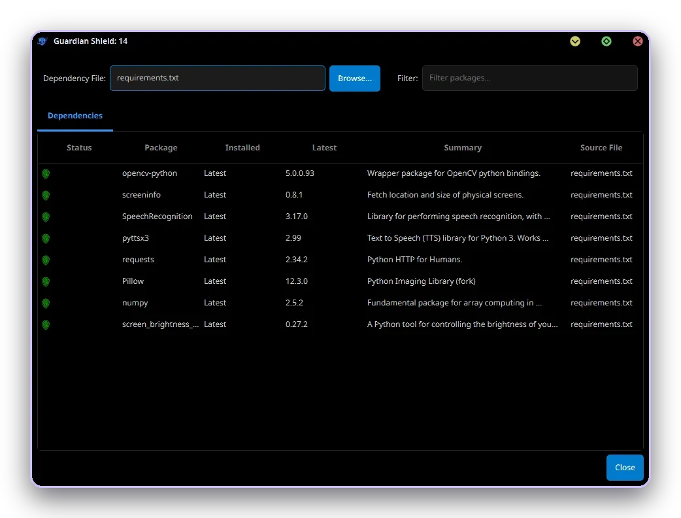681x518 pixels.
Task: Click the Browse... button
Action: (x=355, y=78)
